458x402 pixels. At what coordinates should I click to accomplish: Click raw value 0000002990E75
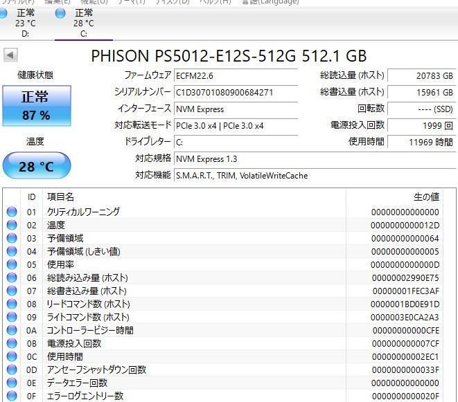pyautogui.click(x=405, y=277)
